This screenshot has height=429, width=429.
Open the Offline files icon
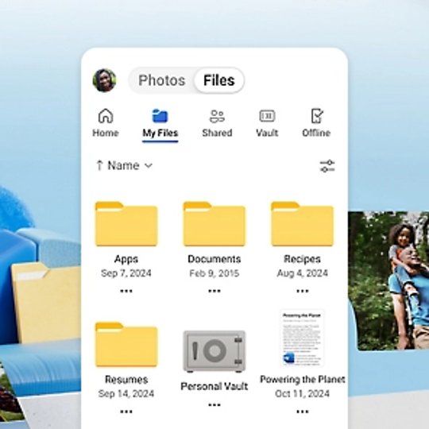click(x=317, y=116)
